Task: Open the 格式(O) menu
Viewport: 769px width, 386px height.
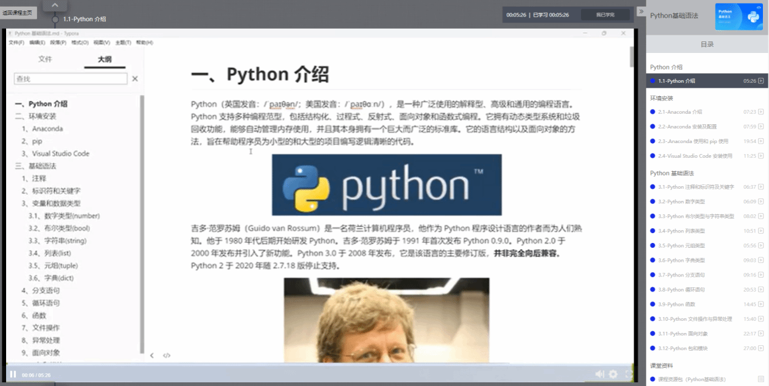Action: click(80, 43)
